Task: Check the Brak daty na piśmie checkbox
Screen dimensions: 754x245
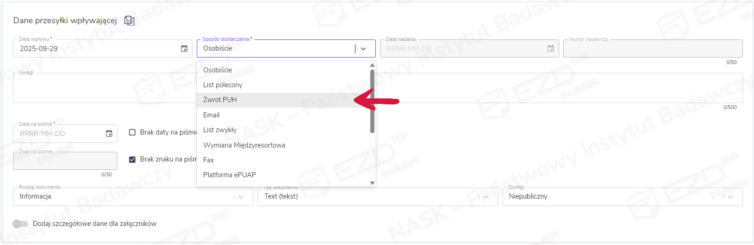Action: point(132,132)
